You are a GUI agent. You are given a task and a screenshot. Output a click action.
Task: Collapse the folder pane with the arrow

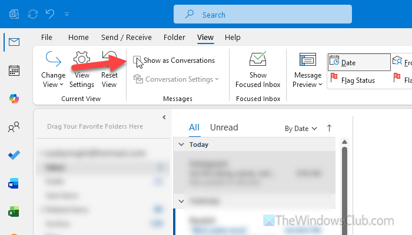164,117
